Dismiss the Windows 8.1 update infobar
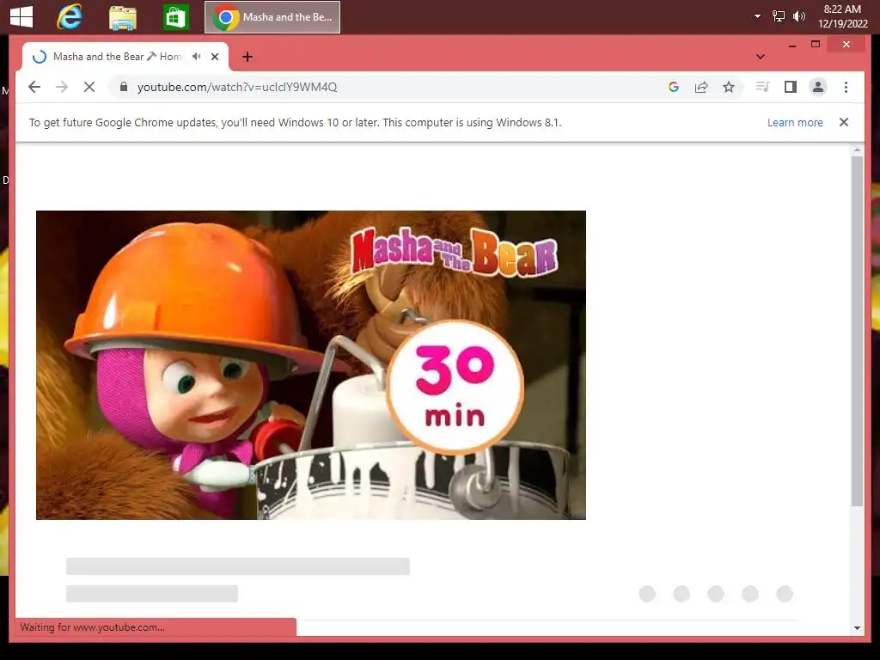The width and height of the screenshot is (880, 660). click(x=844, y=122)
